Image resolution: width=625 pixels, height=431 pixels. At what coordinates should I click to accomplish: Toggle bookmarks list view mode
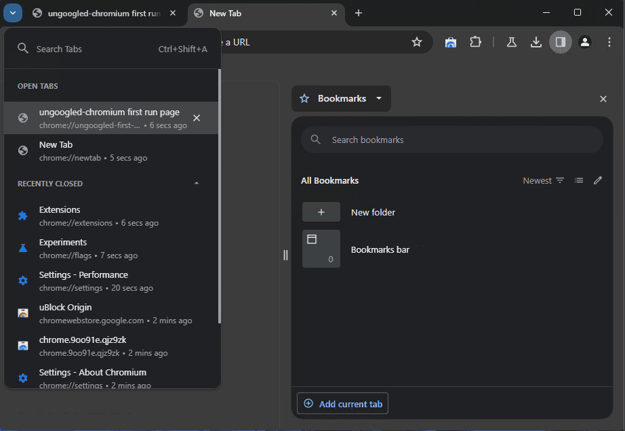coord(578,180)
